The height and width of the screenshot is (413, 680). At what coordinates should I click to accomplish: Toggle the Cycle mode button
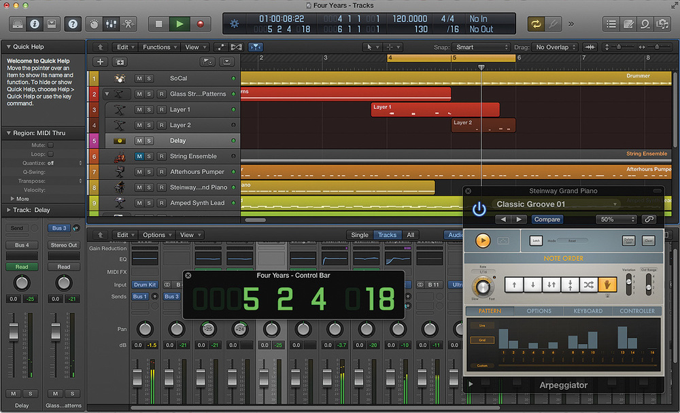[535, 24]
